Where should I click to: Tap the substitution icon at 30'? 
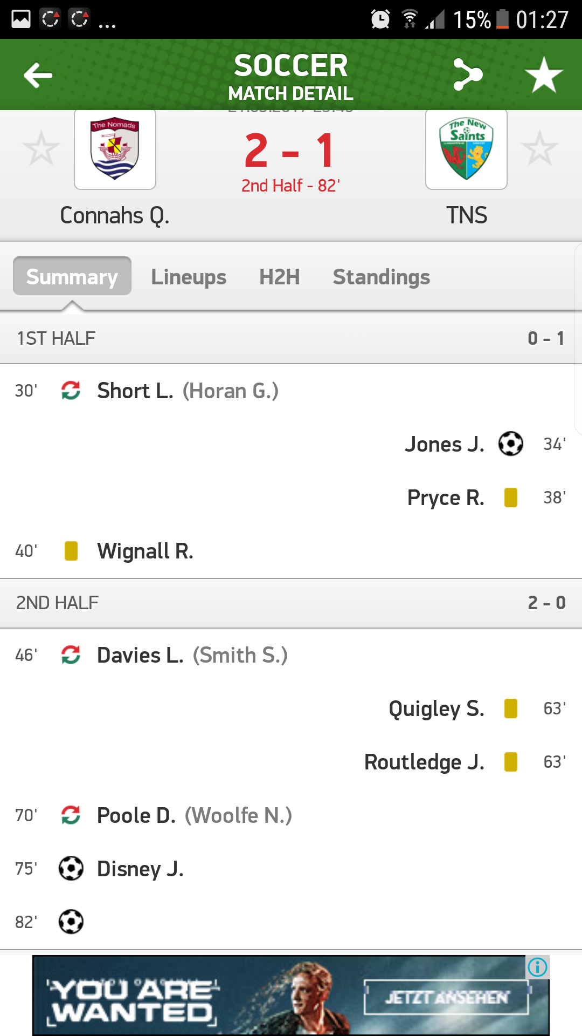[x=71, y=390]
